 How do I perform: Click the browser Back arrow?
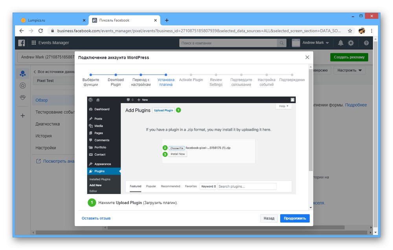tap(22, 31)
